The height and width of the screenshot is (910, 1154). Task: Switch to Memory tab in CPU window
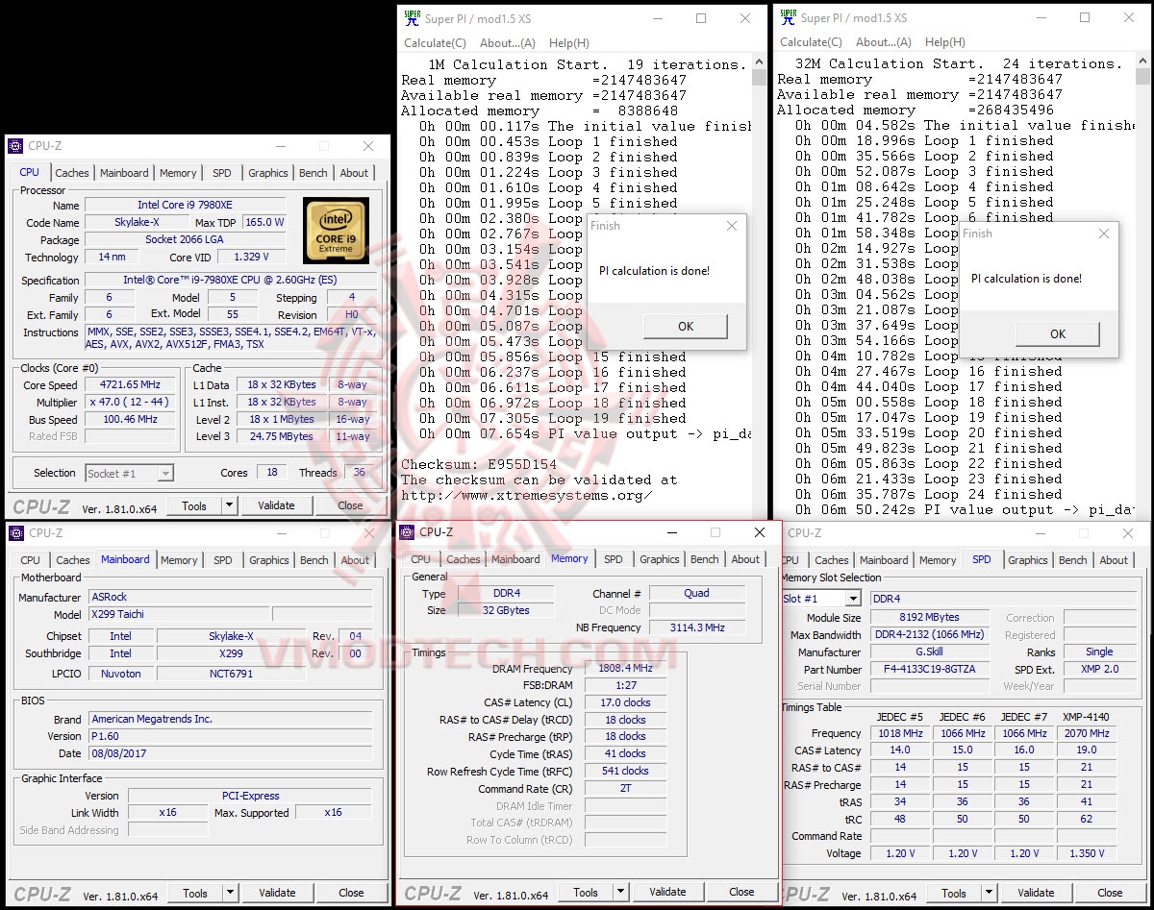tap(178, 173)
